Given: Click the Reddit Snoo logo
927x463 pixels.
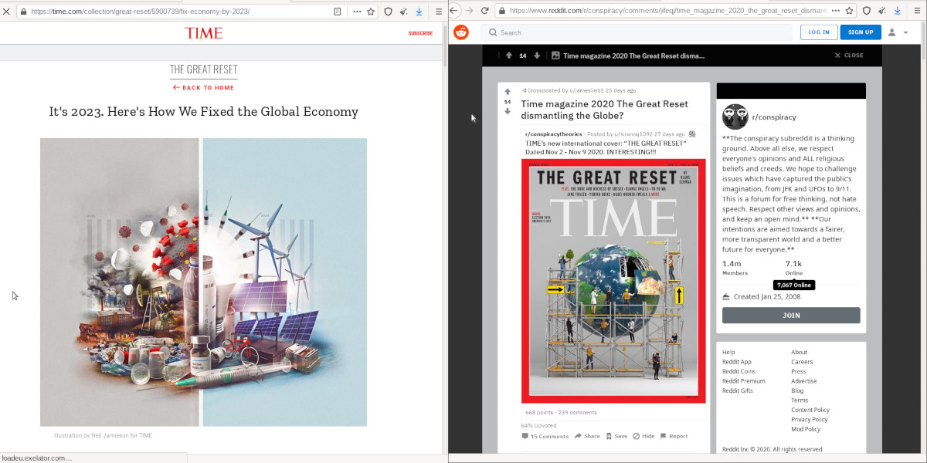Looking at the screenshot, I should point(460,32).
